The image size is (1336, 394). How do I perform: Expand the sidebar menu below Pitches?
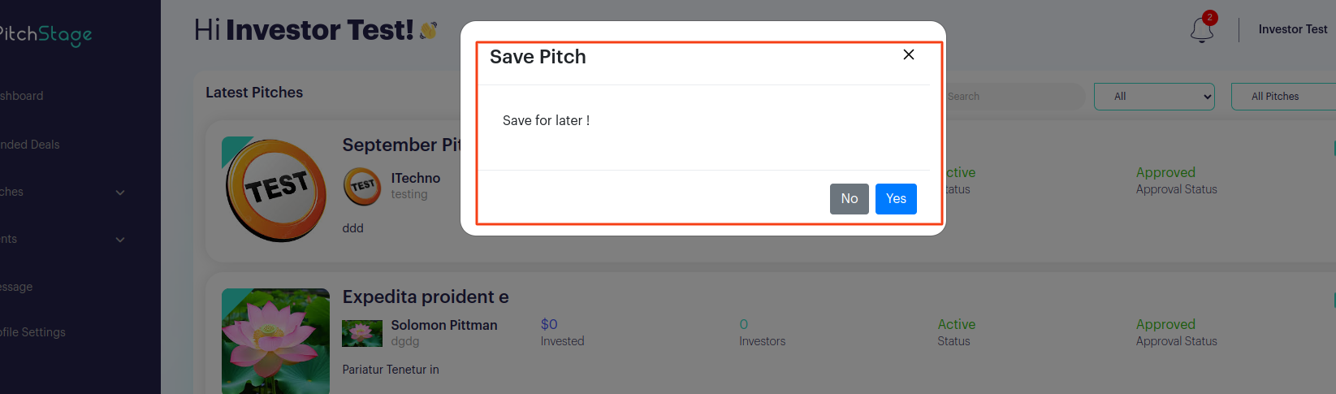pos(120,240)
